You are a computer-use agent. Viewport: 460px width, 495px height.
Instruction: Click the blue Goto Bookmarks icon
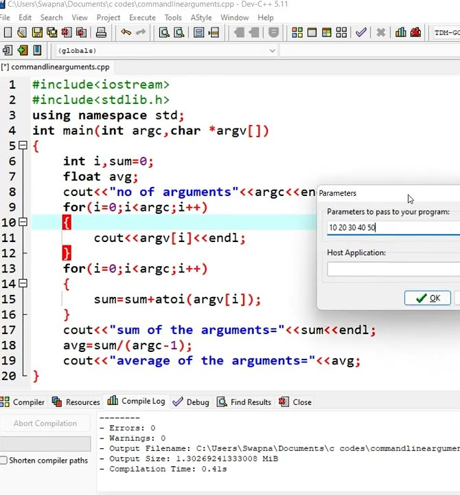pyautogui.click(x=37, y=50)
